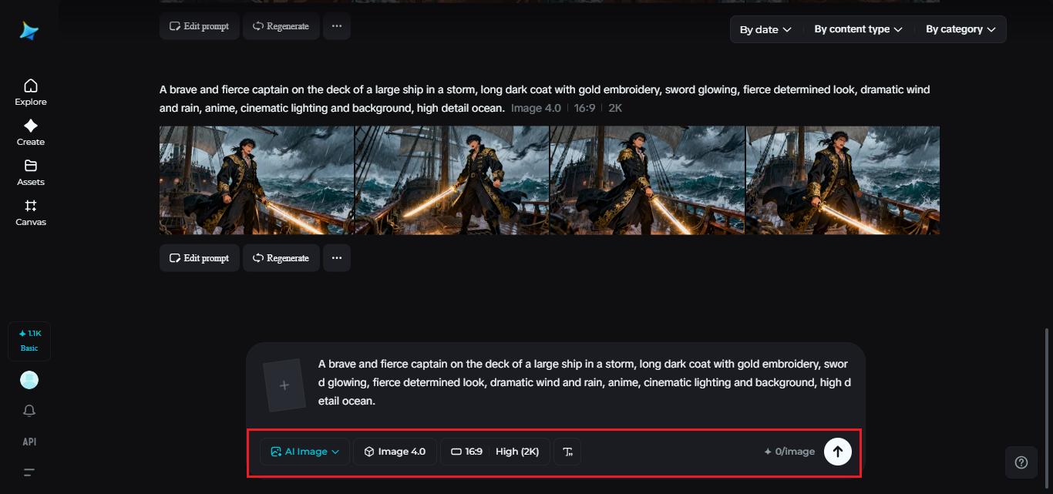Open the 16:9 High (2K) settings
1053x494 pixels.
[x=495, y=452]
